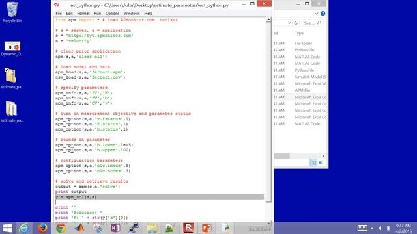Click the code line with nlc.imode
417x234 pixels.
pyautogui.click(x=93, y=166)
